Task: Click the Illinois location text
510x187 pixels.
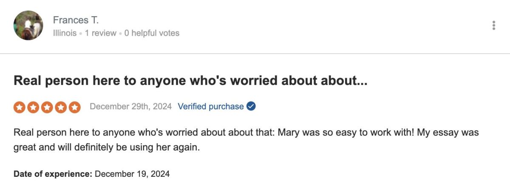Action: point(65,33)
